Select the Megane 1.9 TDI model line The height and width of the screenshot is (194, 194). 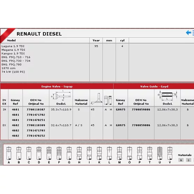tap(13, 50)
